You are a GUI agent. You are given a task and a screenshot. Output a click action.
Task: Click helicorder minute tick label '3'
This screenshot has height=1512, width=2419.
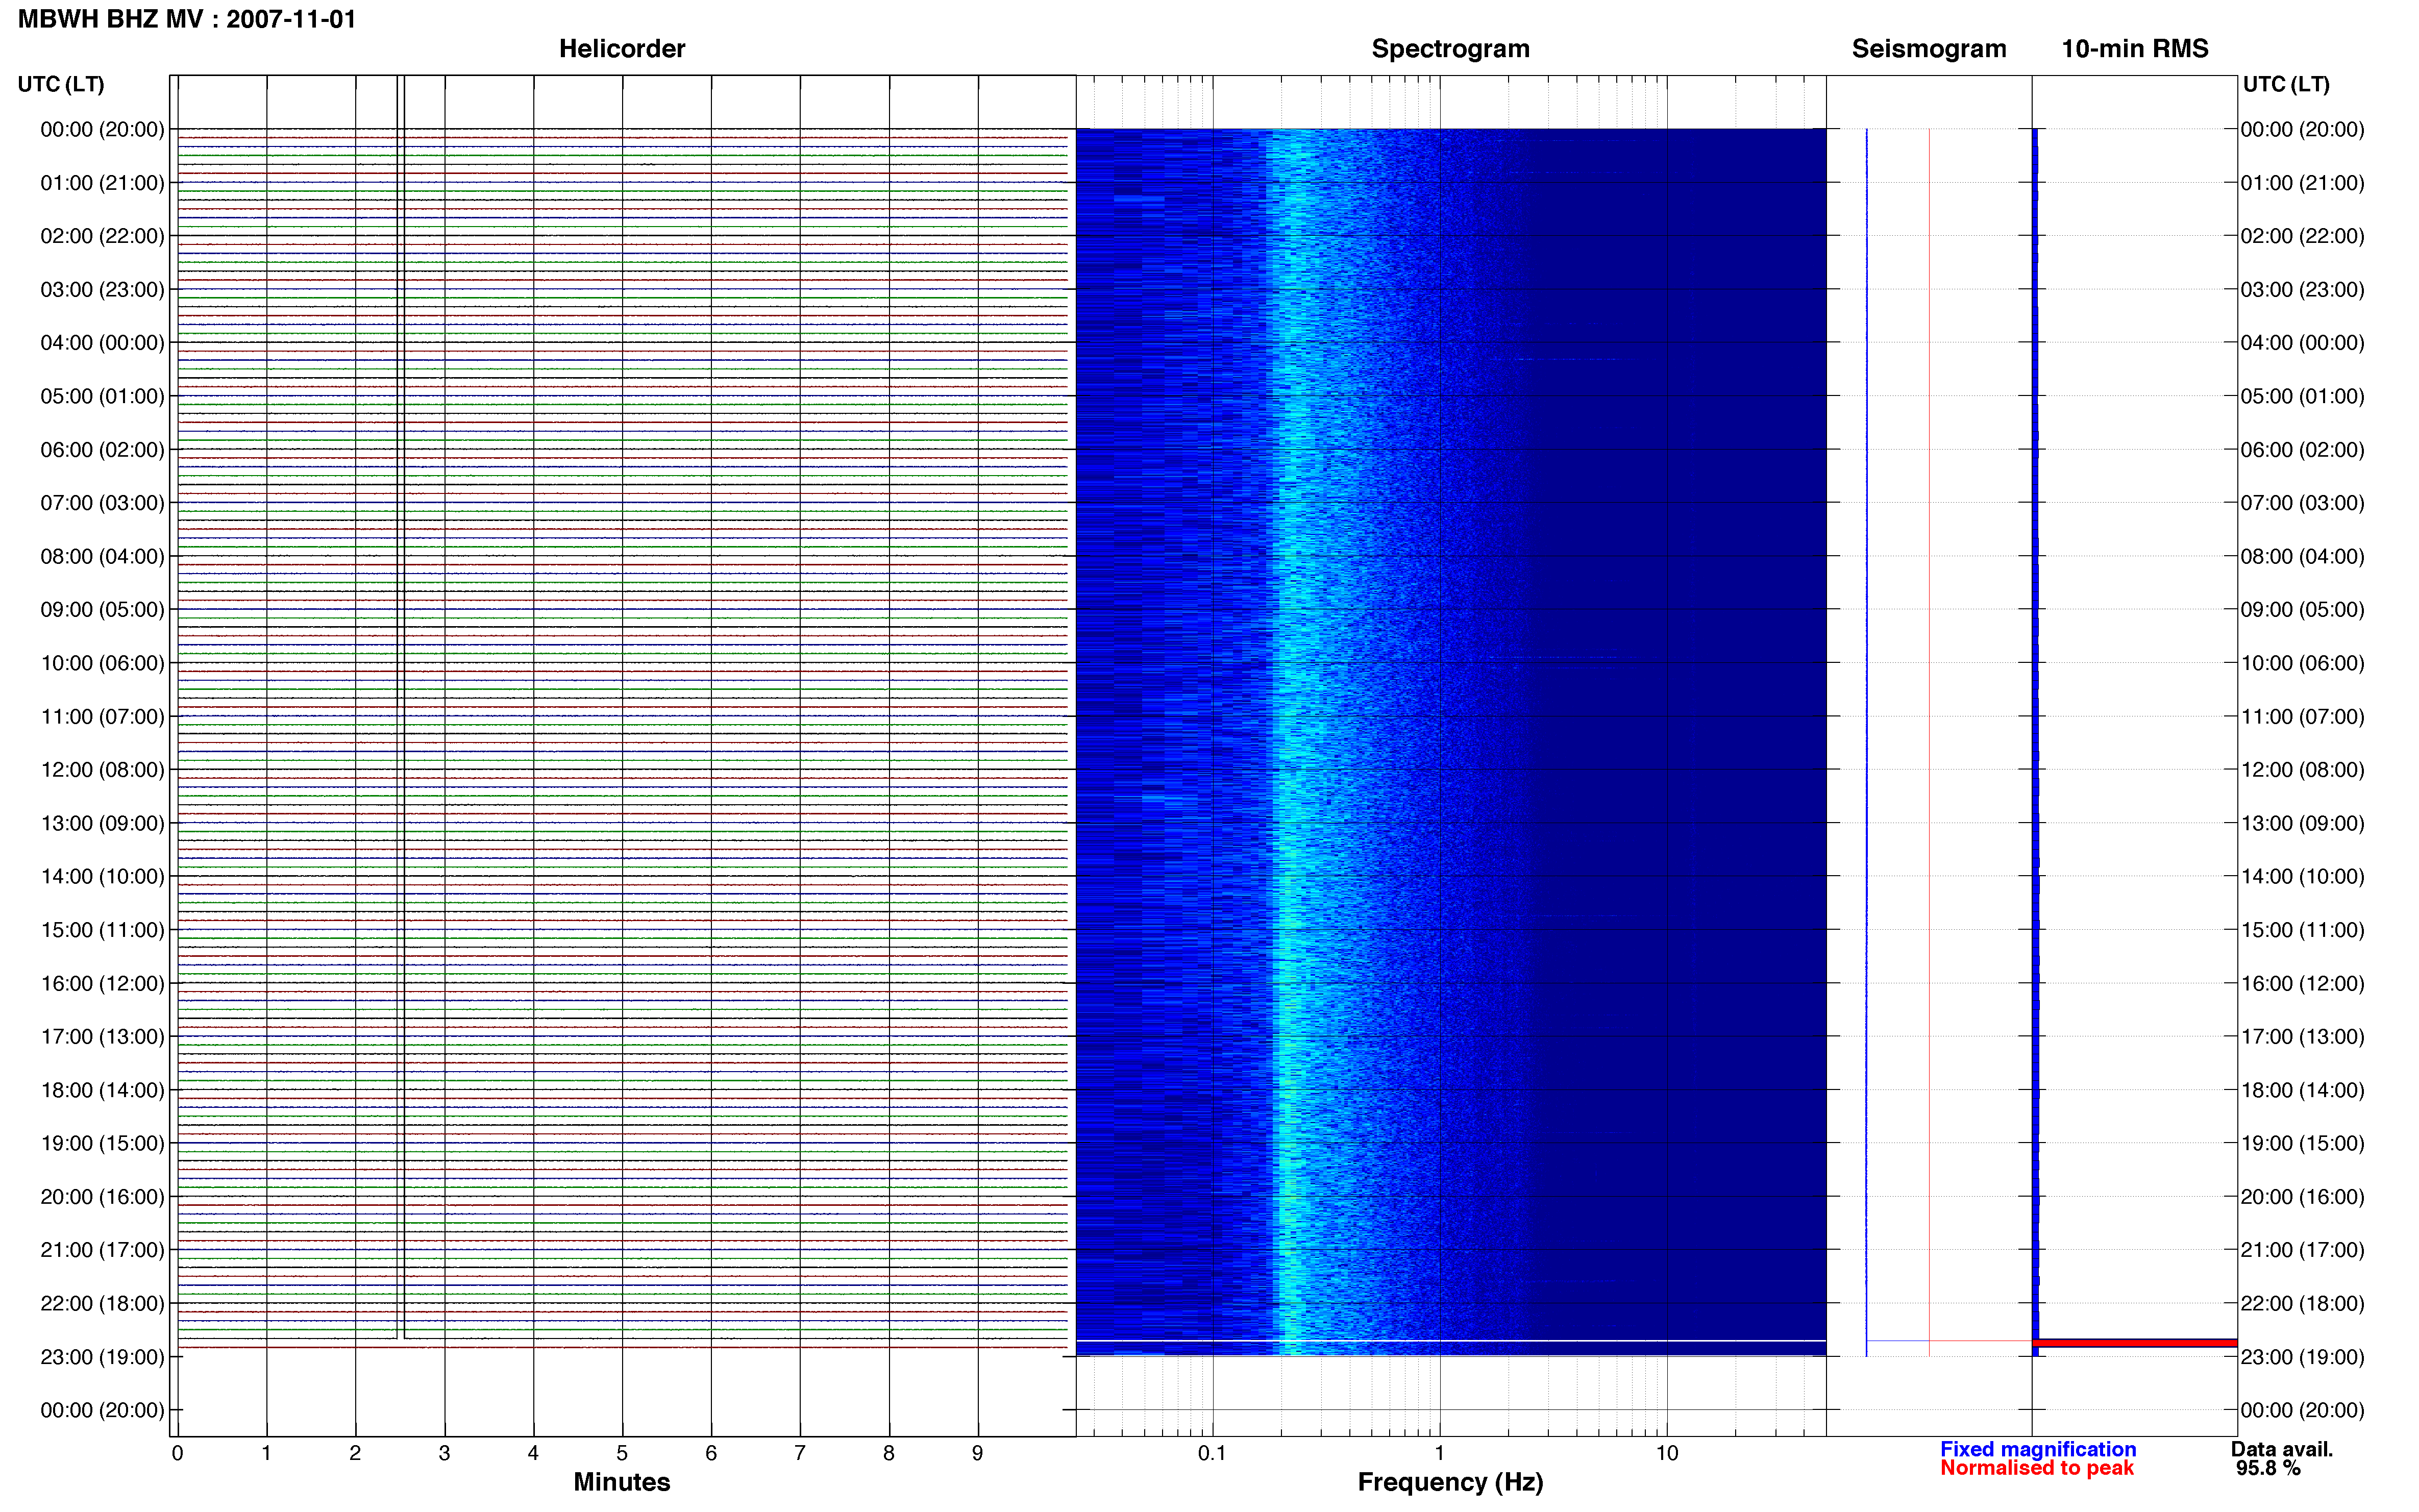pos(444,1454)
